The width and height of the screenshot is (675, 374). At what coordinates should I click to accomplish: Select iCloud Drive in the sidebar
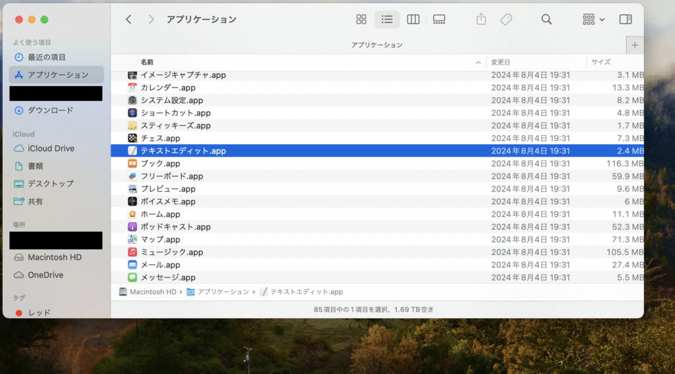(x=51, y=149)
